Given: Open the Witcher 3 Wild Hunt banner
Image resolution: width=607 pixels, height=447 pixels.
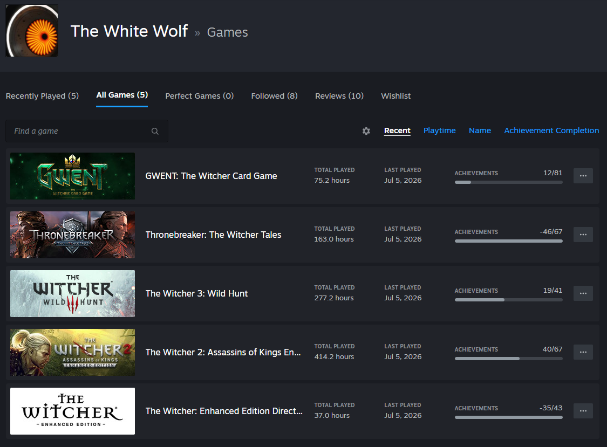Looking at the screenshot, I should point(72,294).
